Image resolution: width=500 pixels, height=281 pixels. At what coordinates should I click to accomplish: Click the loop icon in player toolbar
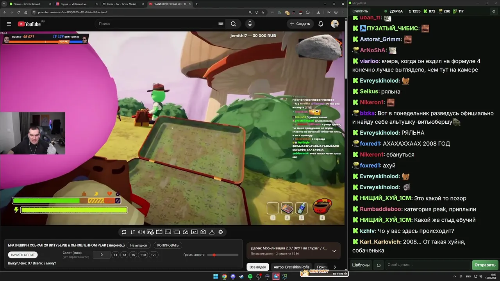click(124, 232)
